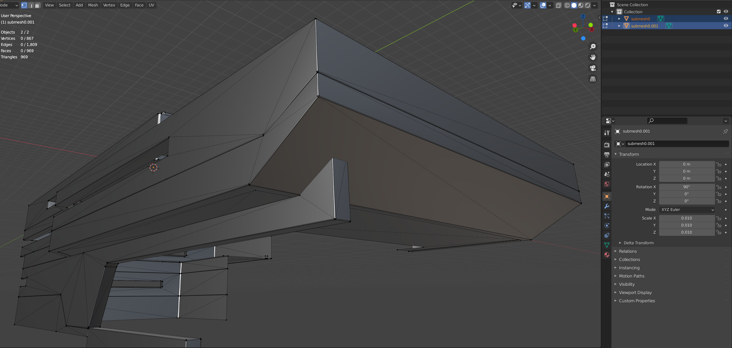Open the Particles properties tab
The height and width of the screenshot is (348, 732).
point(607,216)
